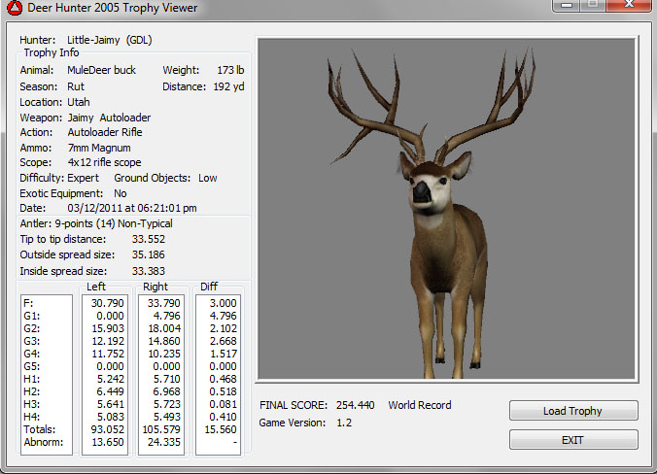This screenshot has height=474, width=657.
Task: Click the FINAL SCORE value 254.440
Action: click(x=354, y=405)
